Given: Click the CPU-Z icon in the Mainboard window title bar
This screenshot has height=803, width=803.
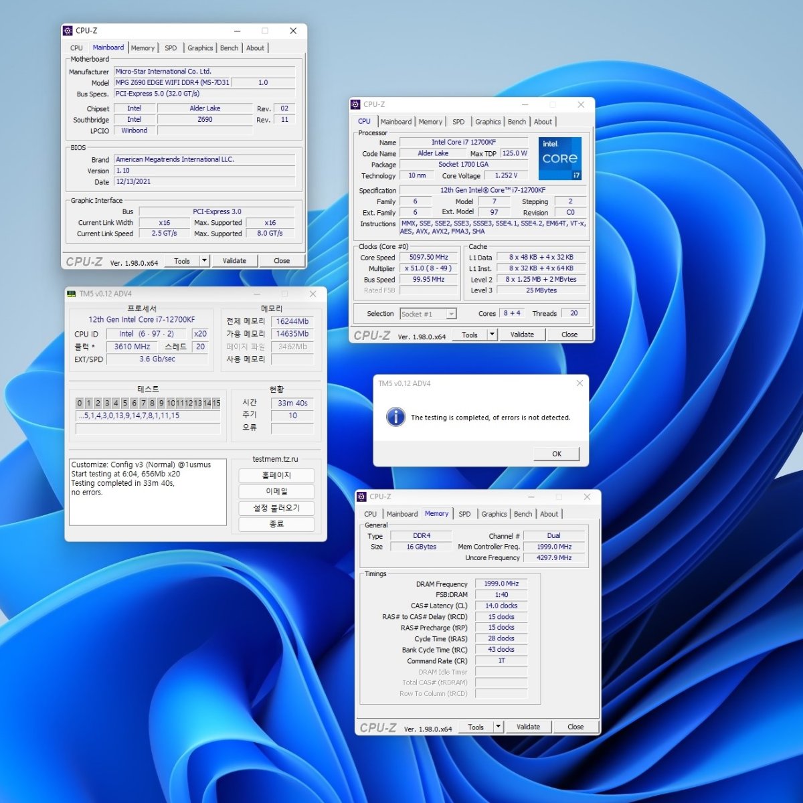Looking at the screenshot, I should 68,31.
